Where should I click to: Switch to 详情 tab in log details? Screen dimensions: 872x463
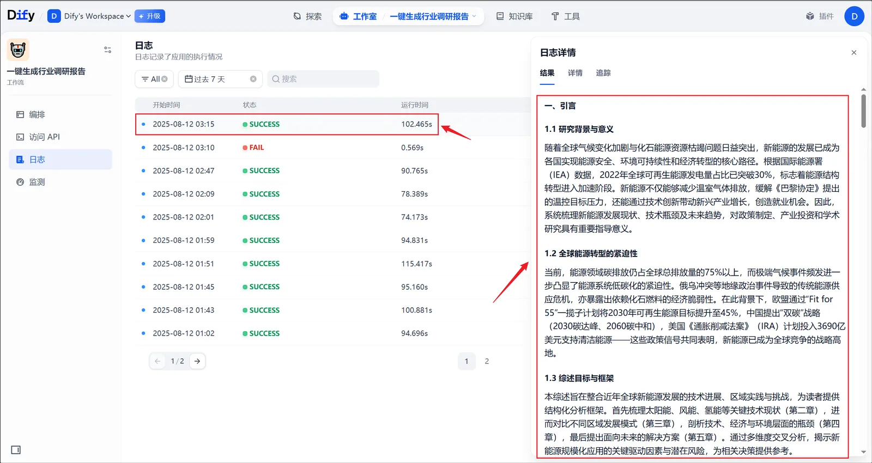coord(575,73)
